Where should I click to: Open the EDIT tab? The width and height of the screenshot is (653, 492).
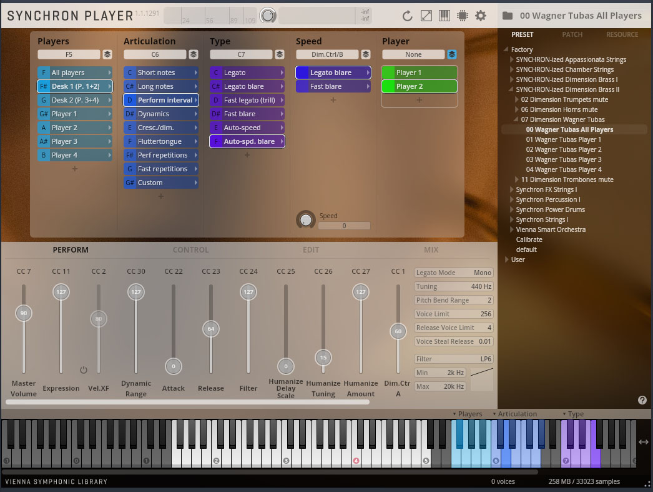point(311,250)
